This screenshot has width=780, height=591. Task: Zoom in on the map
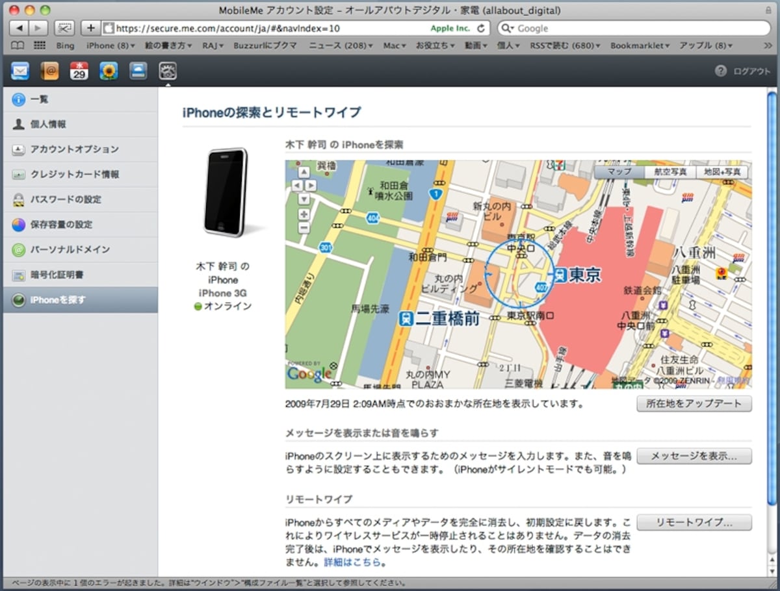click(304, 214)
